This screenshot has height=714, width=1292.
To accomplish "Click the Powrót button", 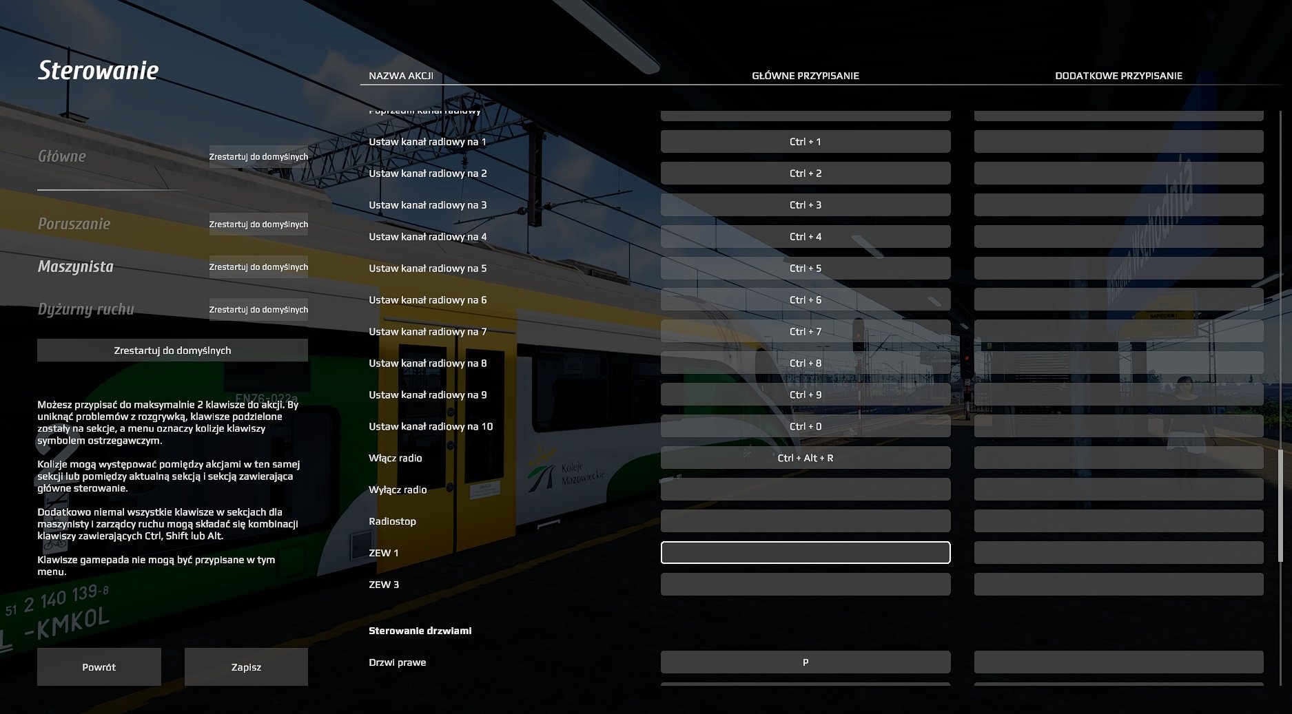I will click(99, 666).
